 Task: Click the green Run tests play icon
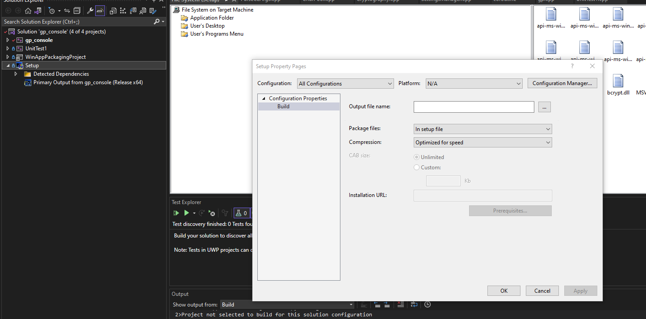click(187, 213)
